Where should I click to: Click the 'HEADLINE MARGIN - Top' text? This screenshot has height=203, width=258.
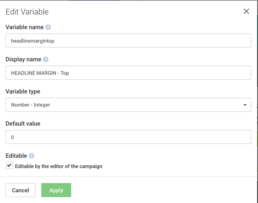[x=40, y=73]
